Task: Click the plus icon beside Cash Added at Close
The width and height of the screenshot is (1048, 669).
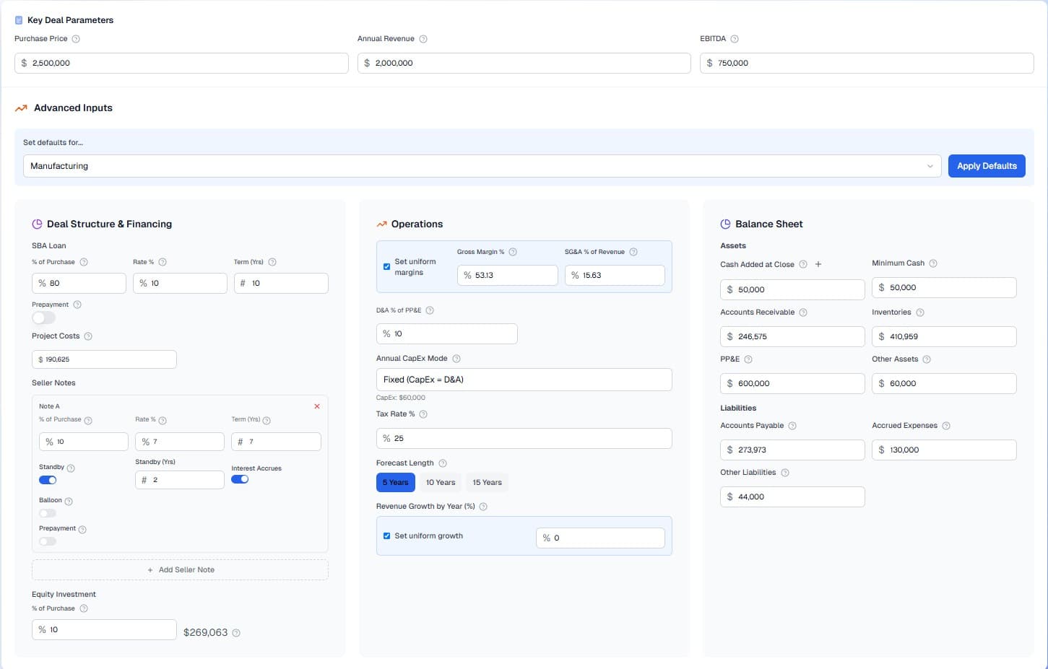Action: [818, 264]
